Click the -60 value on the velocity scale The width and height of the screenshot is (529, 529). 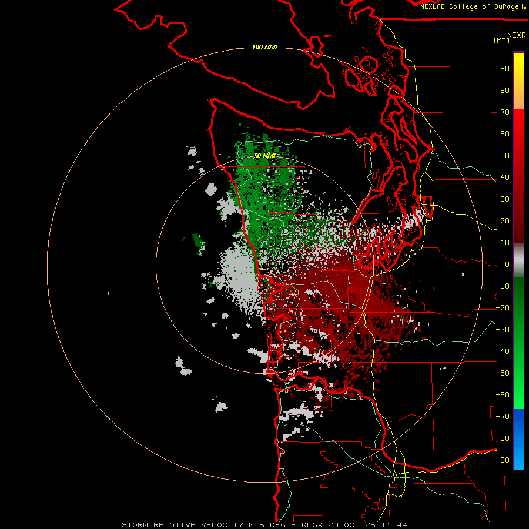tap(503, 395)
